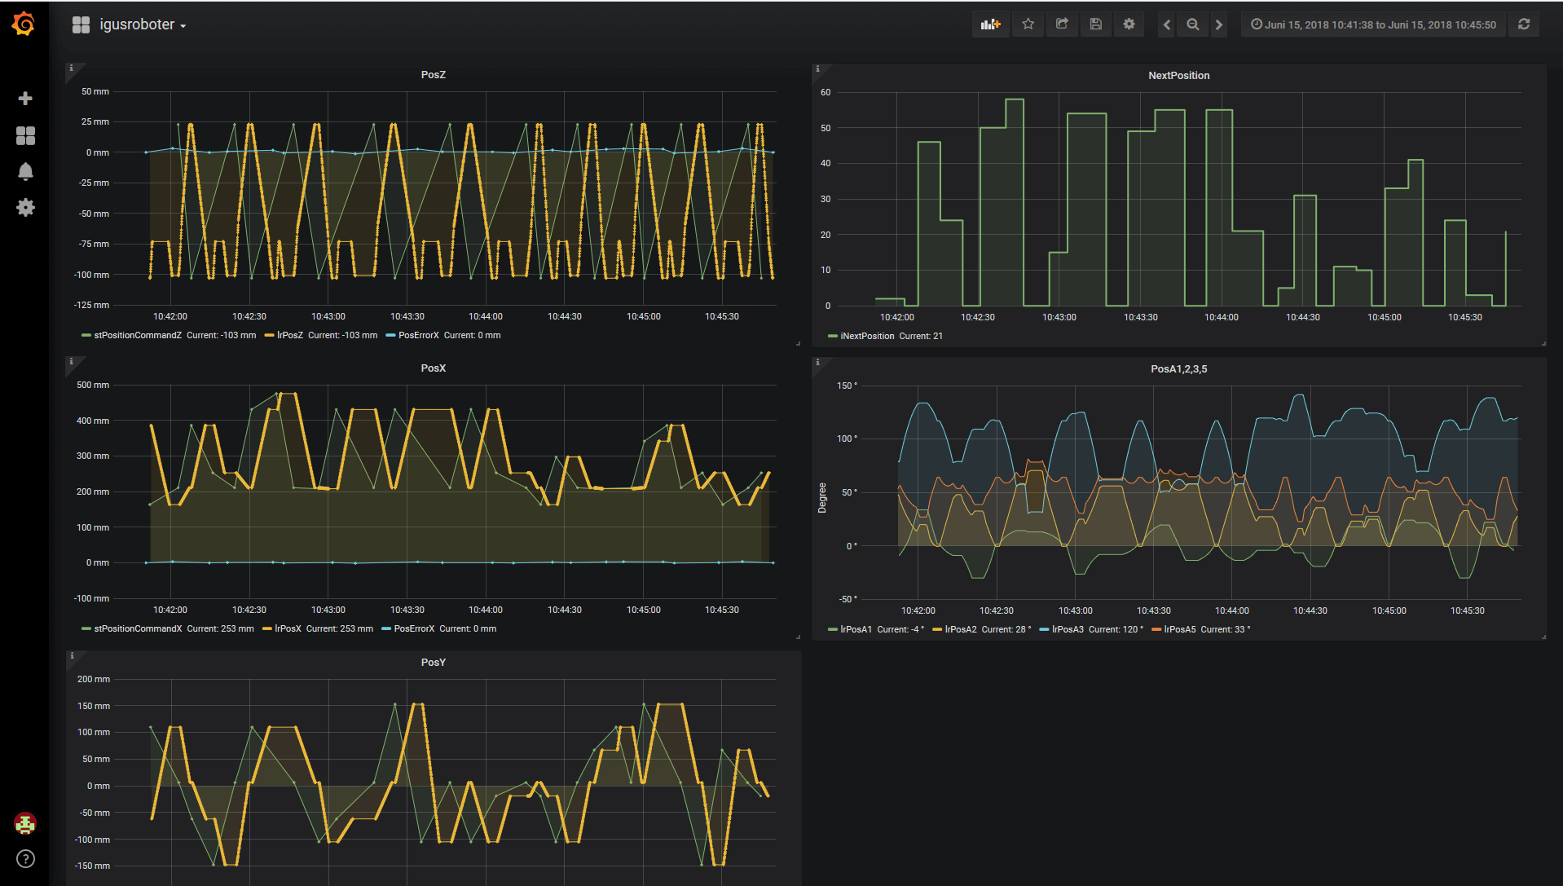1563x886 pixels.
Task: Click the NextPosition panel resize handle
Action: (1543, 343)
